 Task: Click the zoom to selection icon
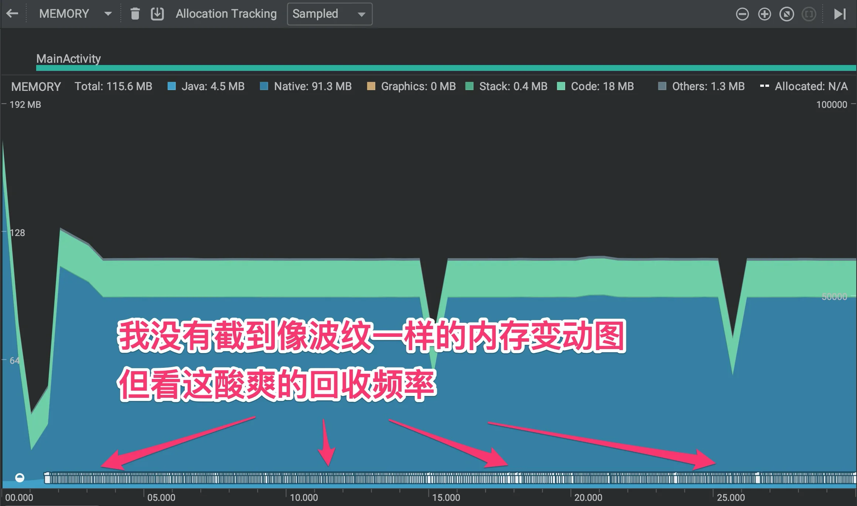tap(809, 14)
